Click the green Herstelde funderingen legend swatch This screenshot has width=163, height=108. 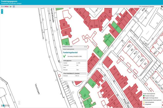point(143,96)
